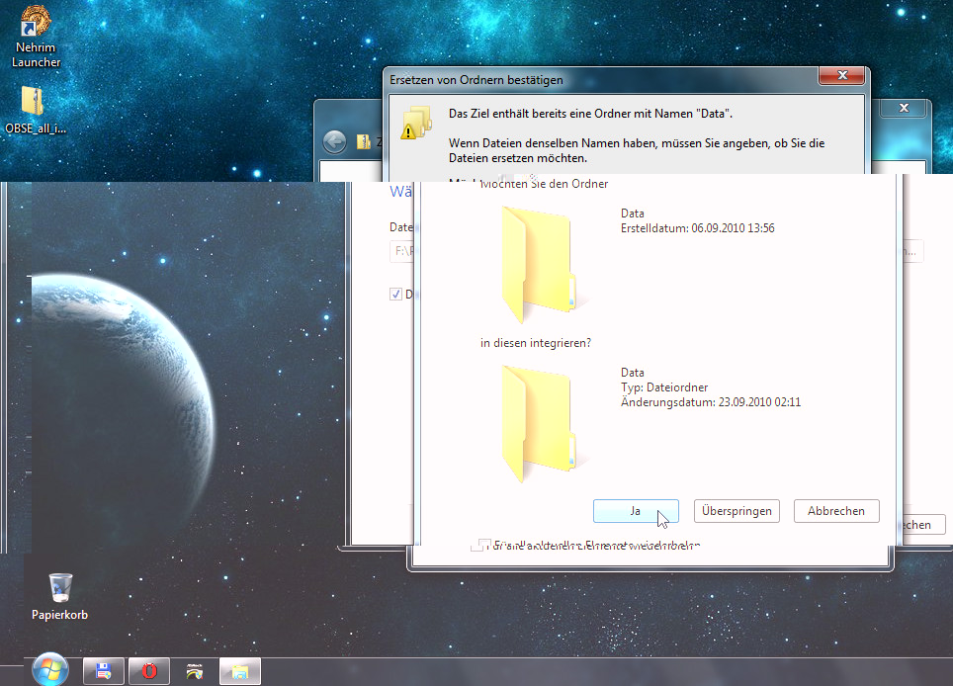Open the Papierkorb recycle bin
The height and width of the screenshot is (686, 953).
click(x=59, y=588)
